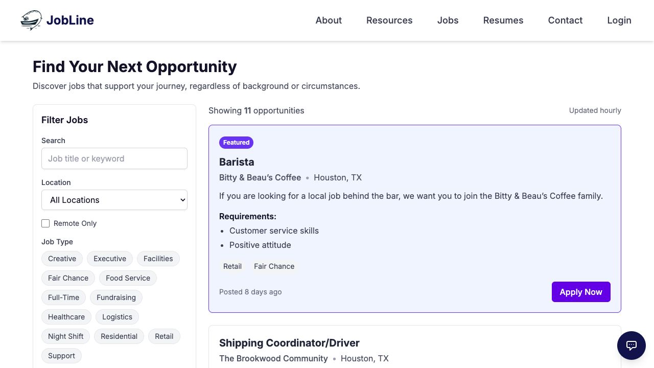This screenshot has width=654, height=368.
Task: Toggle the Executive job type filter
Action: (x=110, y=259)
